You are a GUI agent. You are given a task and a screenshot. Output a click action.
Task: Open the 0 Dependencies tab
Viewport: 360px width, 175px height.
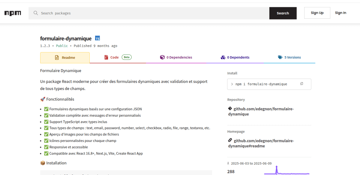(x=176, y=57)
